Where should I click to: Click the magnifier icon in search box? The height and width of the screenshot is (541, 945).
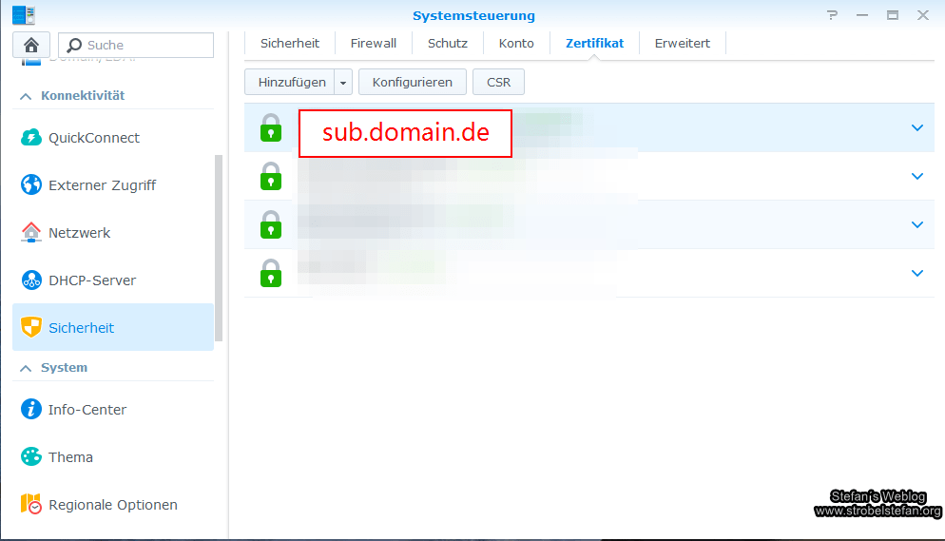point(74,46)
